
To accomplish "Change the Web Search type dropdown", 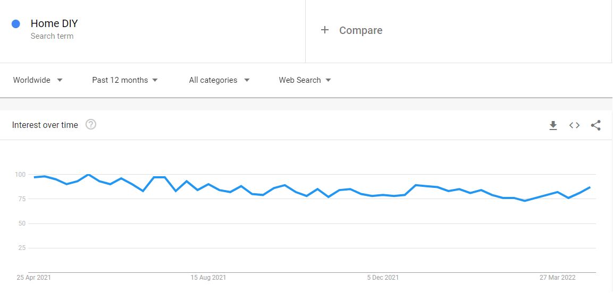I will coord(305,80).
